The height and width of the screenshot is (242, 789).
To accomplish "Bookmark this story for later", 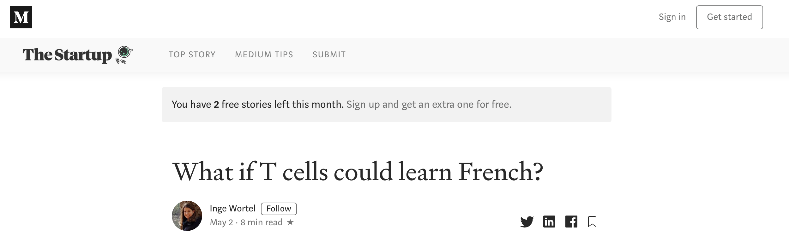I will coord(592,222).
